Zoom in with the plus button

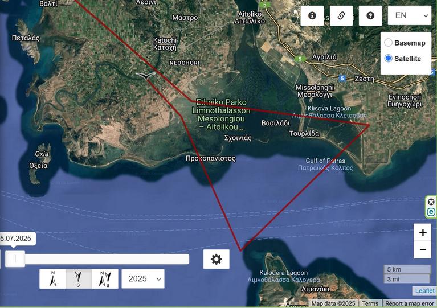point(423,232)
